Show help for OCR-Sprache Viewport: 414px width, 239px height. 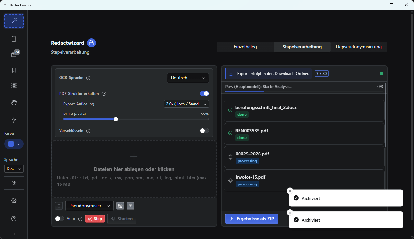(x=89, y=78)
